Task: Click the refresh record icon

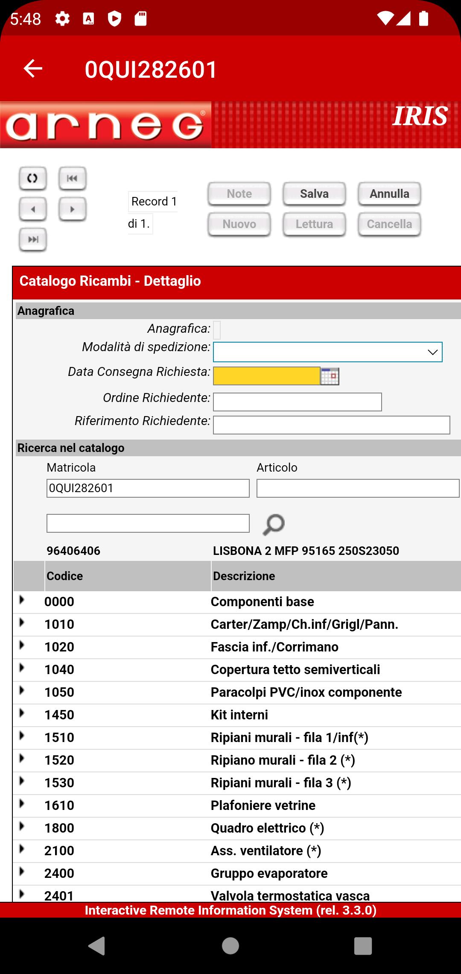Action: tap(33, 178)
